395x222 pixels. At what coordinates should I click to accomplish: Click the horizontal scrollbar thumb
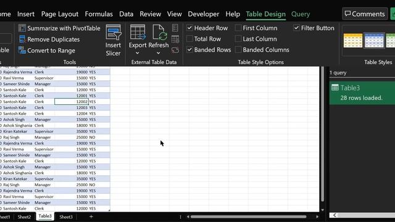[x=248, y=216]
